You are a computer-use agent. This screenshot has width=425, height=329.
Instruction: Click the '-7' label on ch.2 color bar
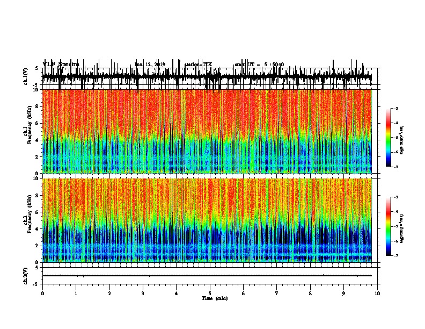pyautogui.click(x=396, y=255)
